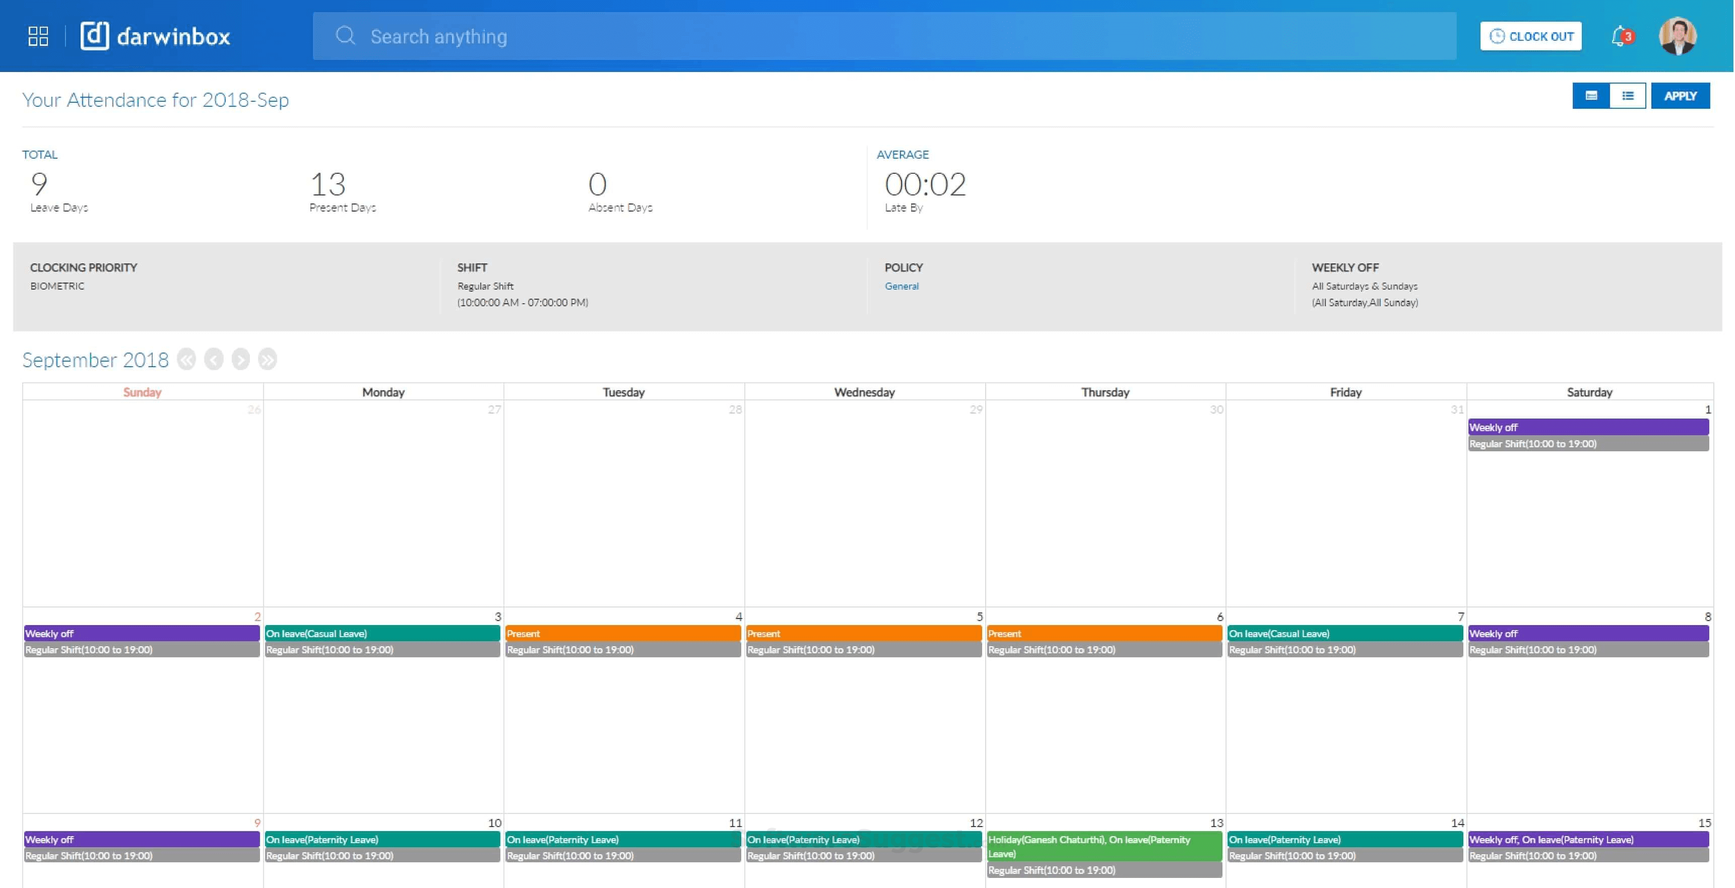Open the Ganesh Chaturthi holiday entry on September 13
The image size is (1735, 888).
pyautogui.click(x=1105, y=846)
